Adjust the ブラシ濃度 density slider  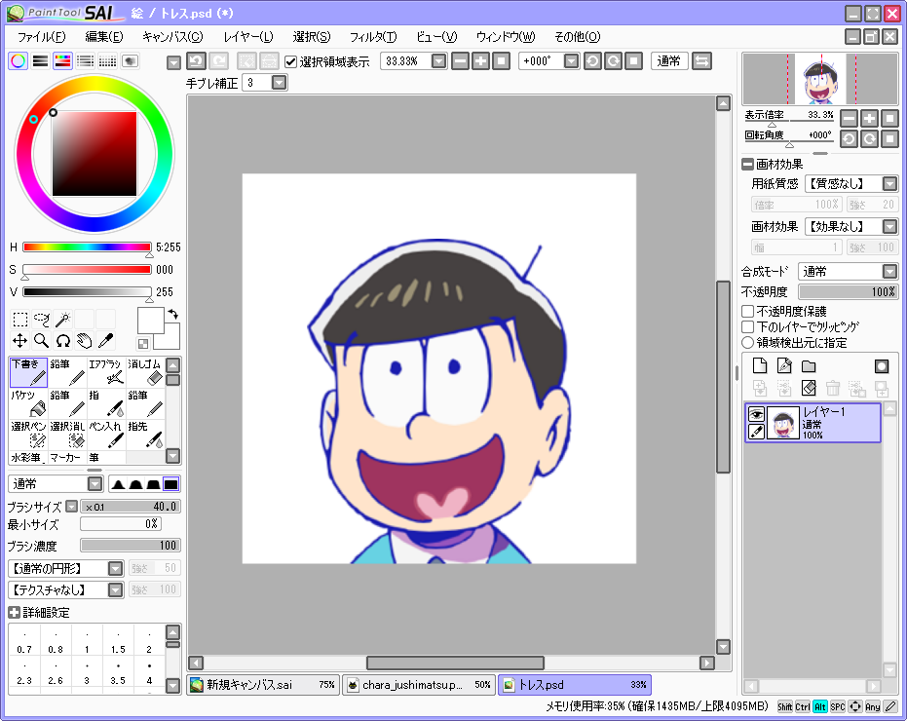pos(131,545)
